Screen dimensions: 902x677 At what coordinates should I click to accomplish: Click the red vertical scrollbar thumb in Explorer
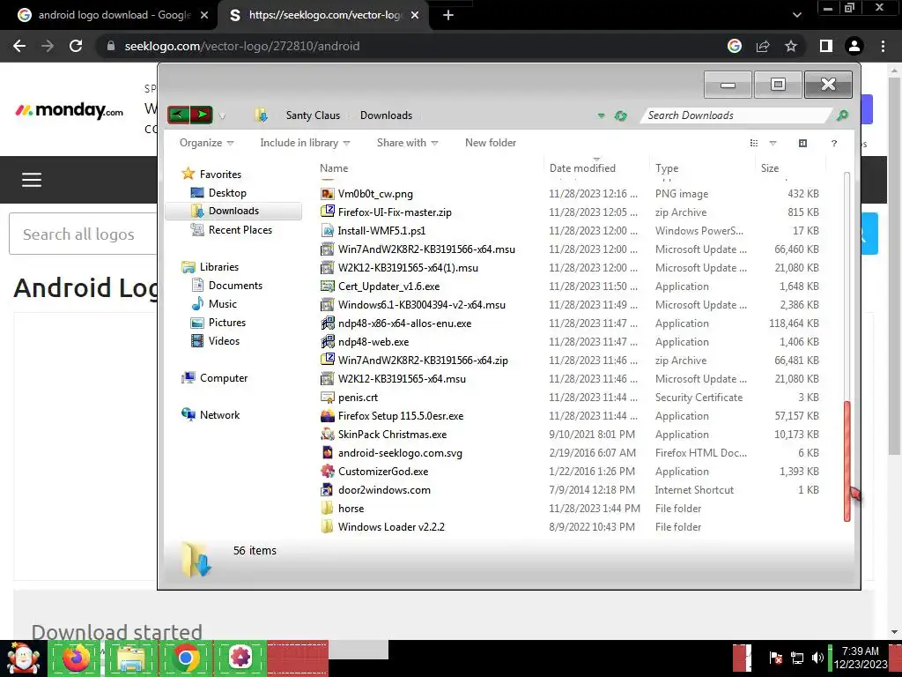tap(847, 461)
